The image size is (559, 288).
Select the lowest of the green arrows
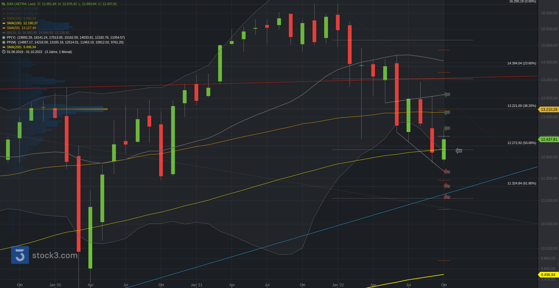(447, 128)
